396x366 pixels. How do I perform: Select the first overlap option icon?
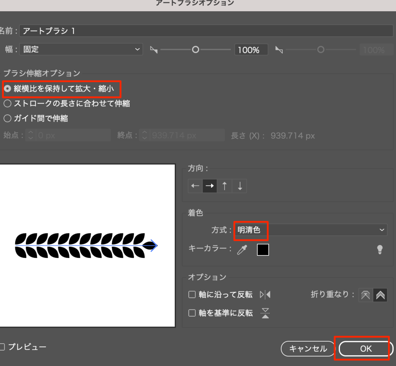point(365,295)
